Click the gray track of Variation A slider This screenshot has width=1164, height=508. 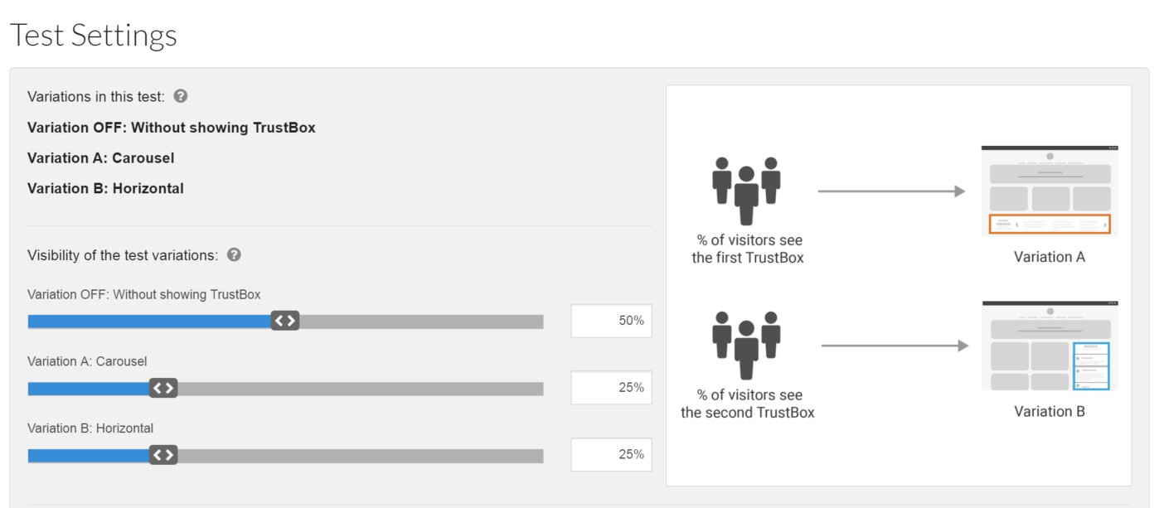361,389
